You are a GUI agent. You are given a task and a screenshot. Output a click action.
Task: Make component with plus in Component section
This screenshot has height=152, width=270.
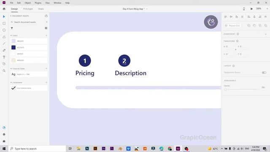(x=266, y=34)
